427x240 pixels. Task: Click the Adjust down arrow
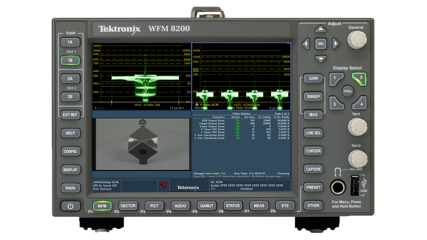(321, 59)
